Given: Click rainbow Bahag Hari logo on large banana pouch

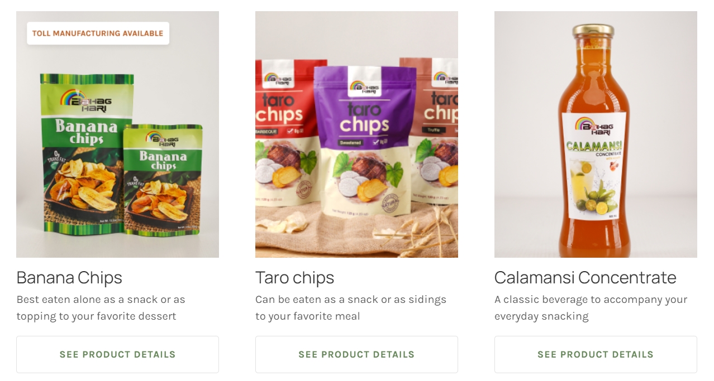Looking at the screenshot, I should pos(85,101).
